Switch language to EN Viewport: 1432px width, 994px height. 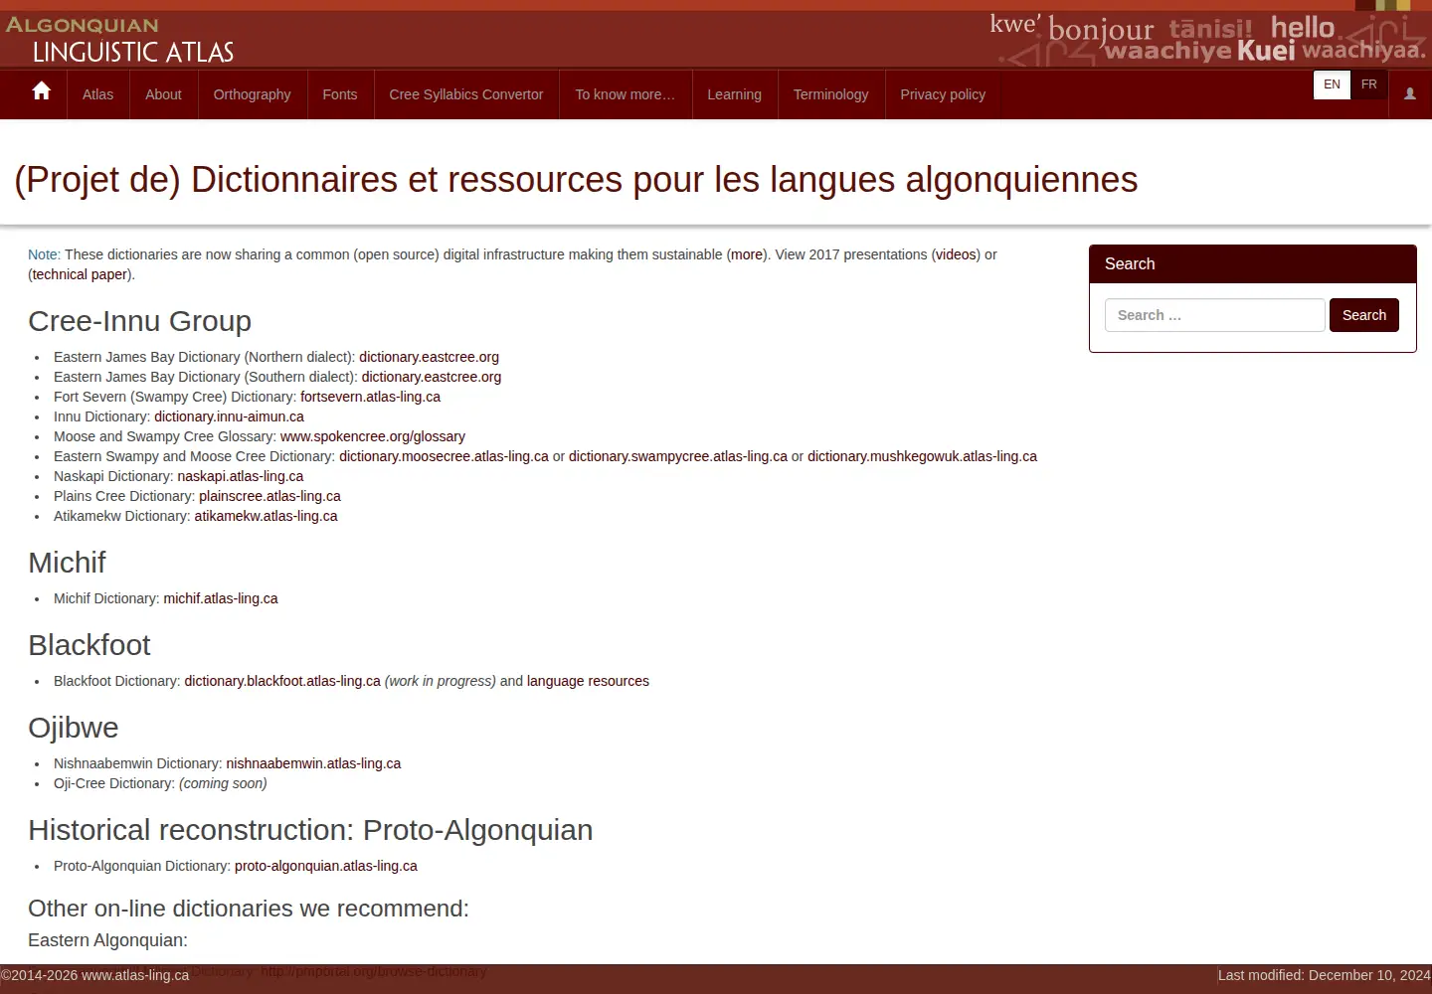1332,84
